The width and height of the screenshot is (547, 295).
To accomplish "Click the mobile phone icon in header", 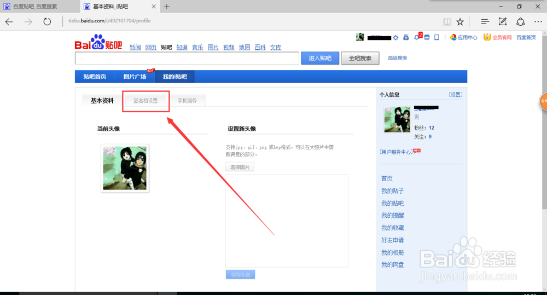I will pyautogui.click(x=437, y=37).
